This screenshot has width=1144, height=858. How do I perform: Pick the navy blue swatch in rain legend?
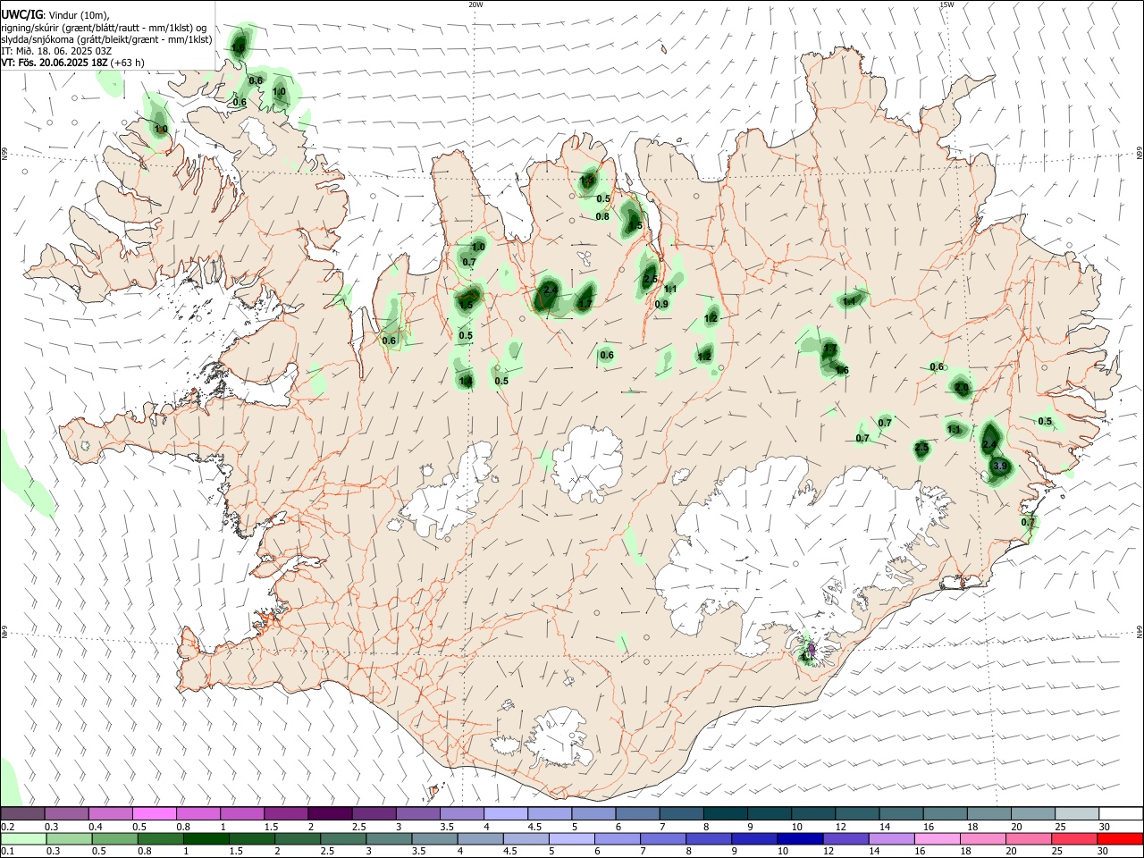point(799,838)
